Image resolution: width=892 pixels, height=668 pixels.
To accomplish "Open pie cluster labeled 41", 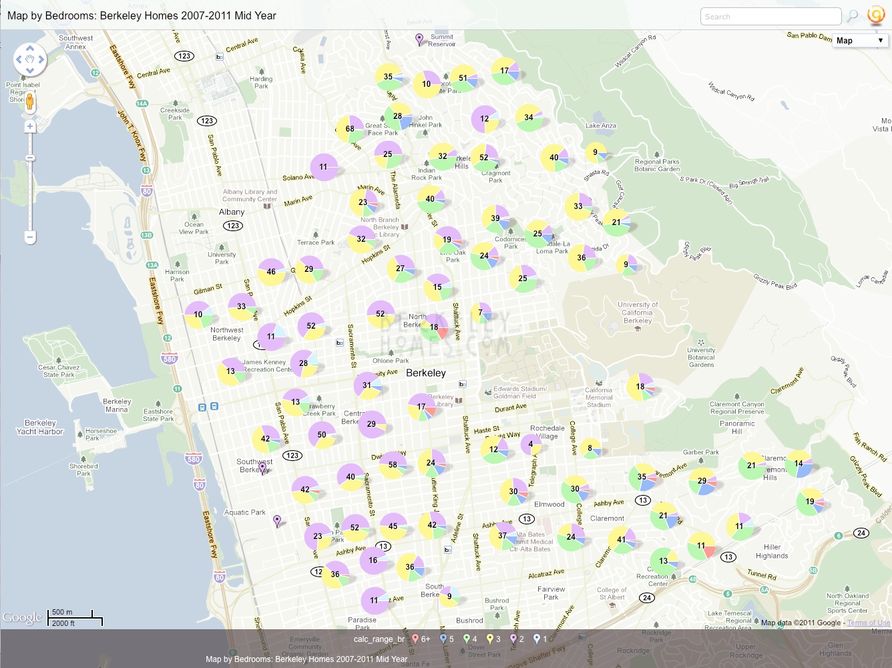I will [x=622, y=540].
